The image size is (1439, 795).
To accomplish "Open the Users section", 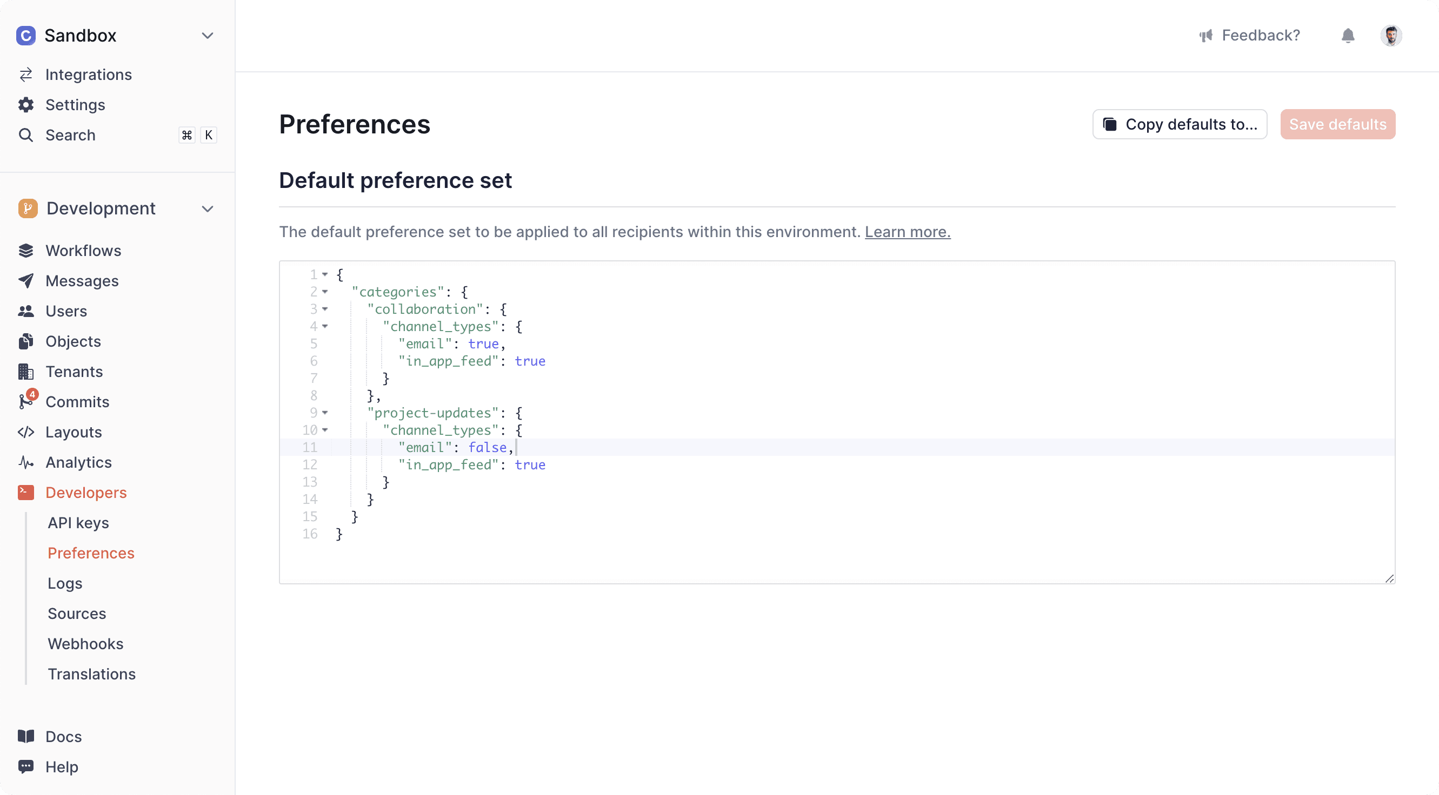I will [x=66, y=311].
